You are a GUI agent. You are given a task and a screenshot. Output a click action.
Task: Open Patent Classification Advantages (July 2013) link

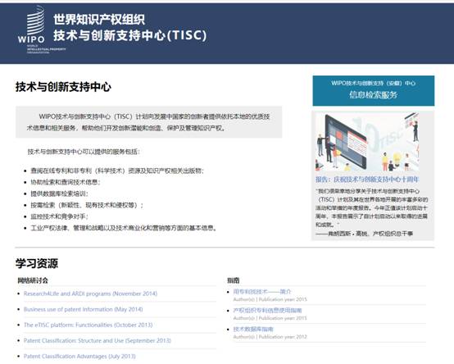click(79, 356)
